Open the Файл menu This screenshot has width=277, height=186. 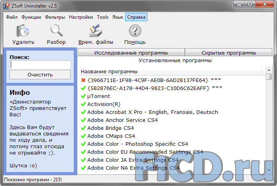click(12, 17)
